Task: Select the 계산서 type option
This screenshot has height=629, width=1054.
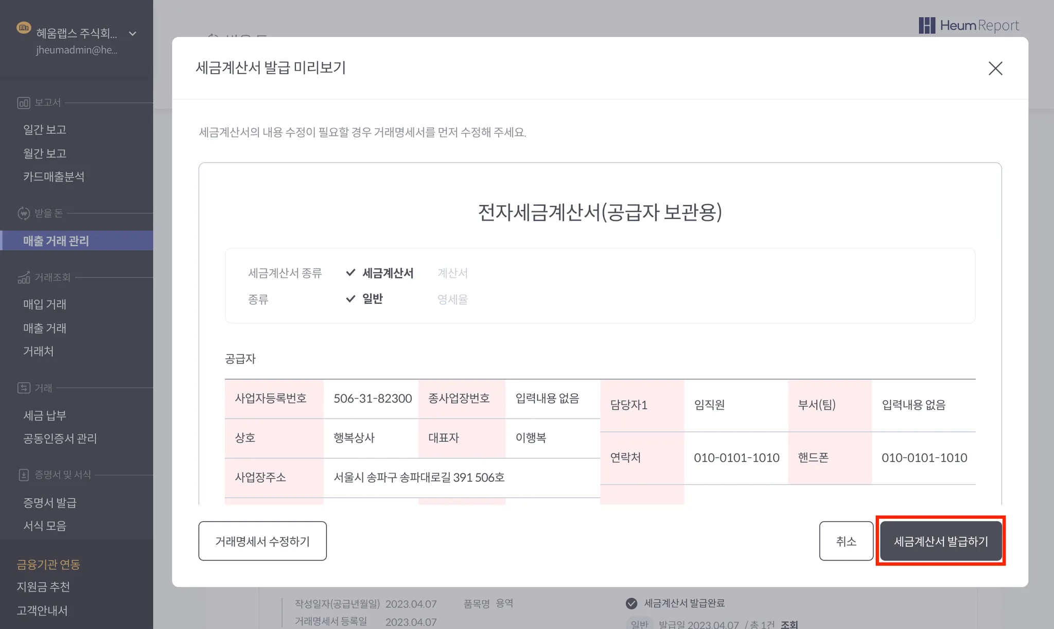Action: pos(452,273)
